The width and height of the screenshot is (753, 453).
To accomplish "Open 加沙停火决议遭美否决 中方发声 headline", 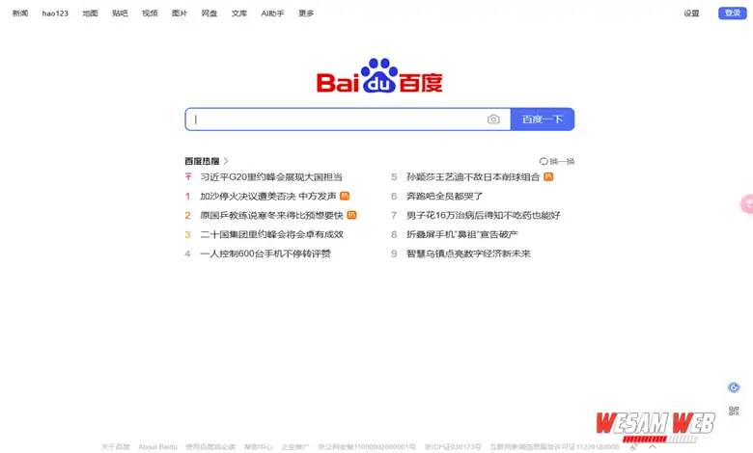I will (268, 196).
